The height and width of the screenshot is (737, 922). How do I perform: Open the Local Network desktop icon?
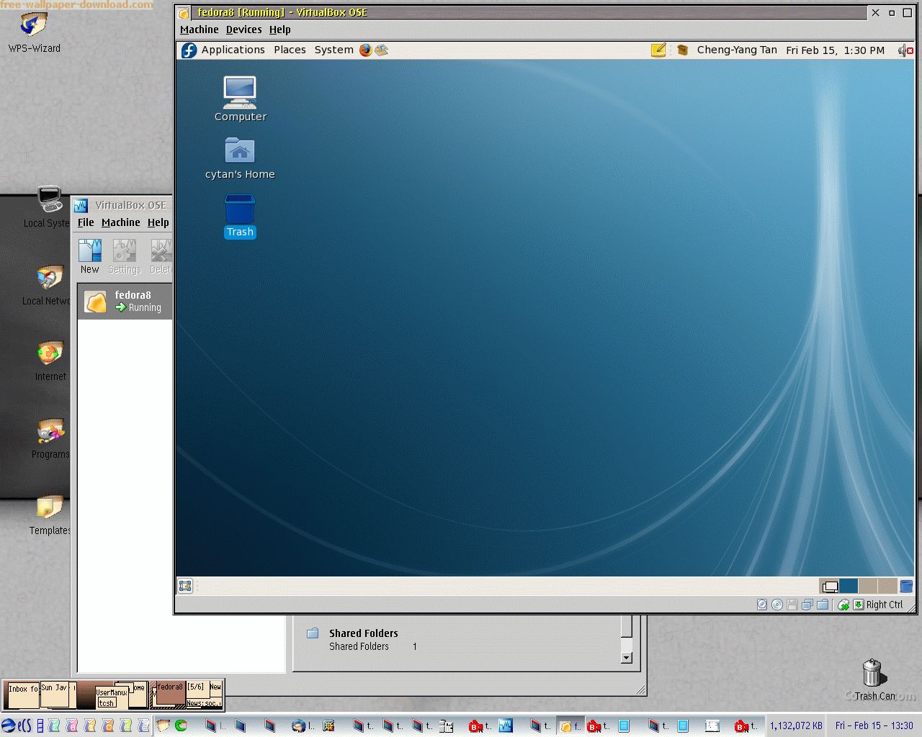coord(49,285)
